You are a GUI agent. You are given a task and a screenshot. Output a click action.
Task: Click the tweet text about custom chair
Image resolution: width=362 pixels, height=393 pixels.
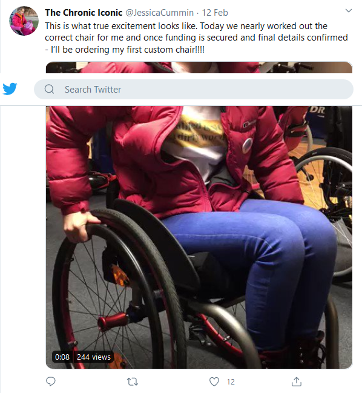point(196,38)
